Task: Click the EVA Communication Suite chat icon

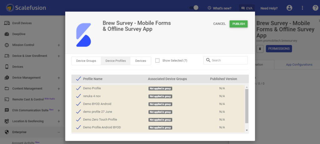Action: tap(7, 110)
